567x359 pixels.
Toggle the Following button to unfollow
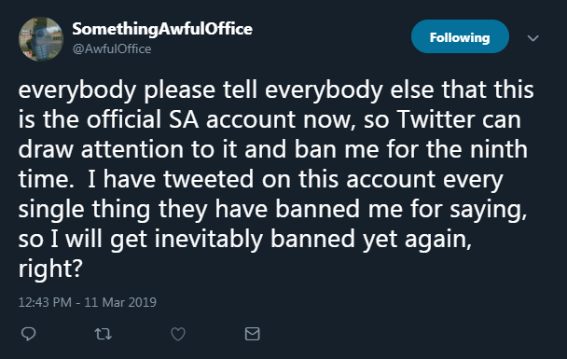click(x=460, y=37)
